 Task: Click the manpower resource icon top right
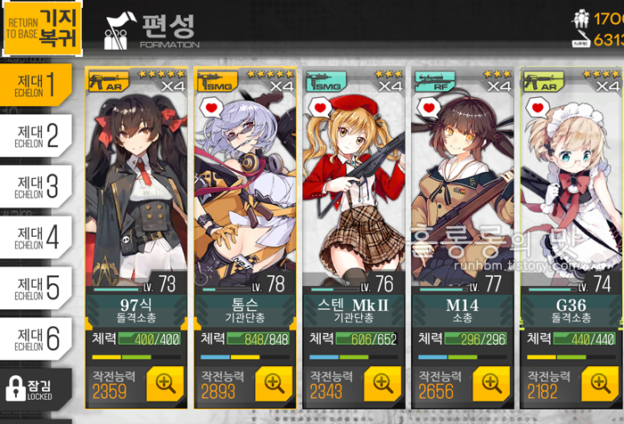click(x=580, y=19)
